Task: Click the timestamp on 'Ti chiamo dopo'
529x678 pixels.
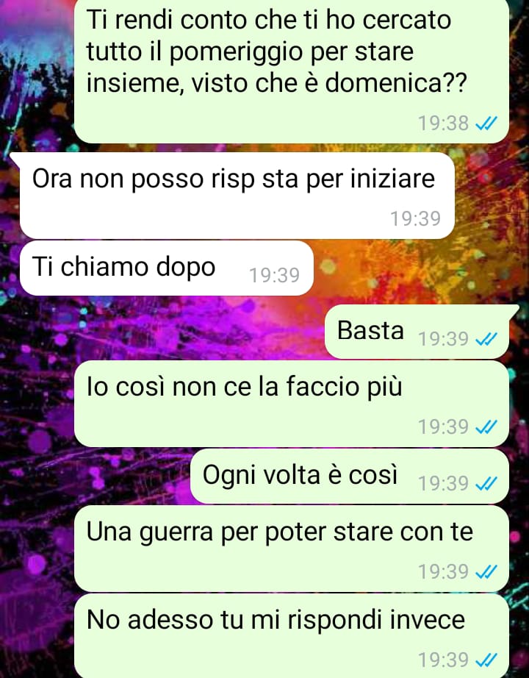Action: 275,276
